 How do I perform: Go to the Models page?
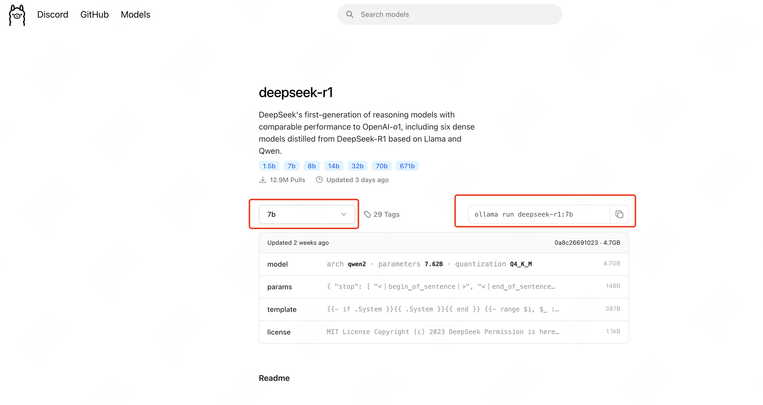135,15
